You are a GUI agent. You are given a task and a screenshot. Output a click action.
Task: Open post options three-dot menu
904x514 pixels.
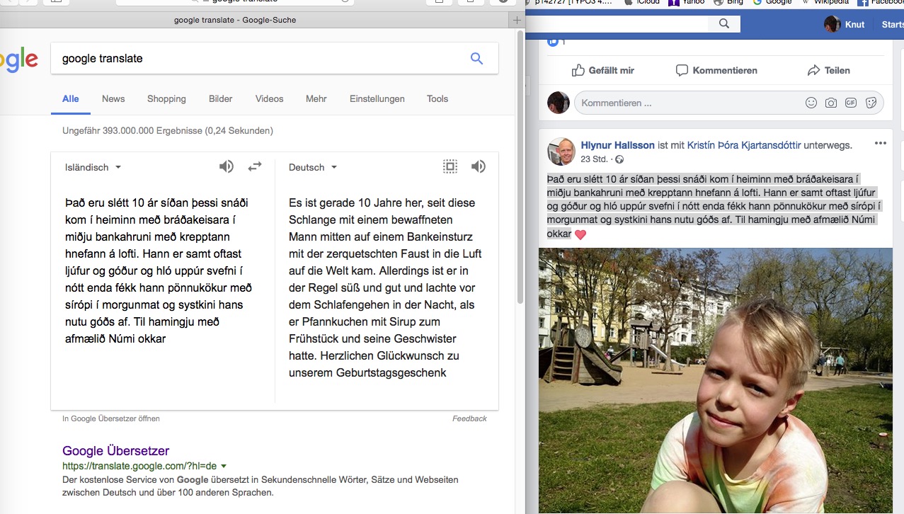click(880, 144)
